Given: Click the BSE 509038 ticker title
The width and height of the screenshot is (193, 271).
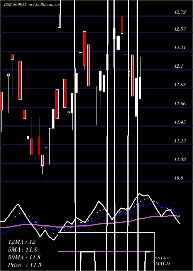Looking at the screenshot, I should tap(15, 5).
